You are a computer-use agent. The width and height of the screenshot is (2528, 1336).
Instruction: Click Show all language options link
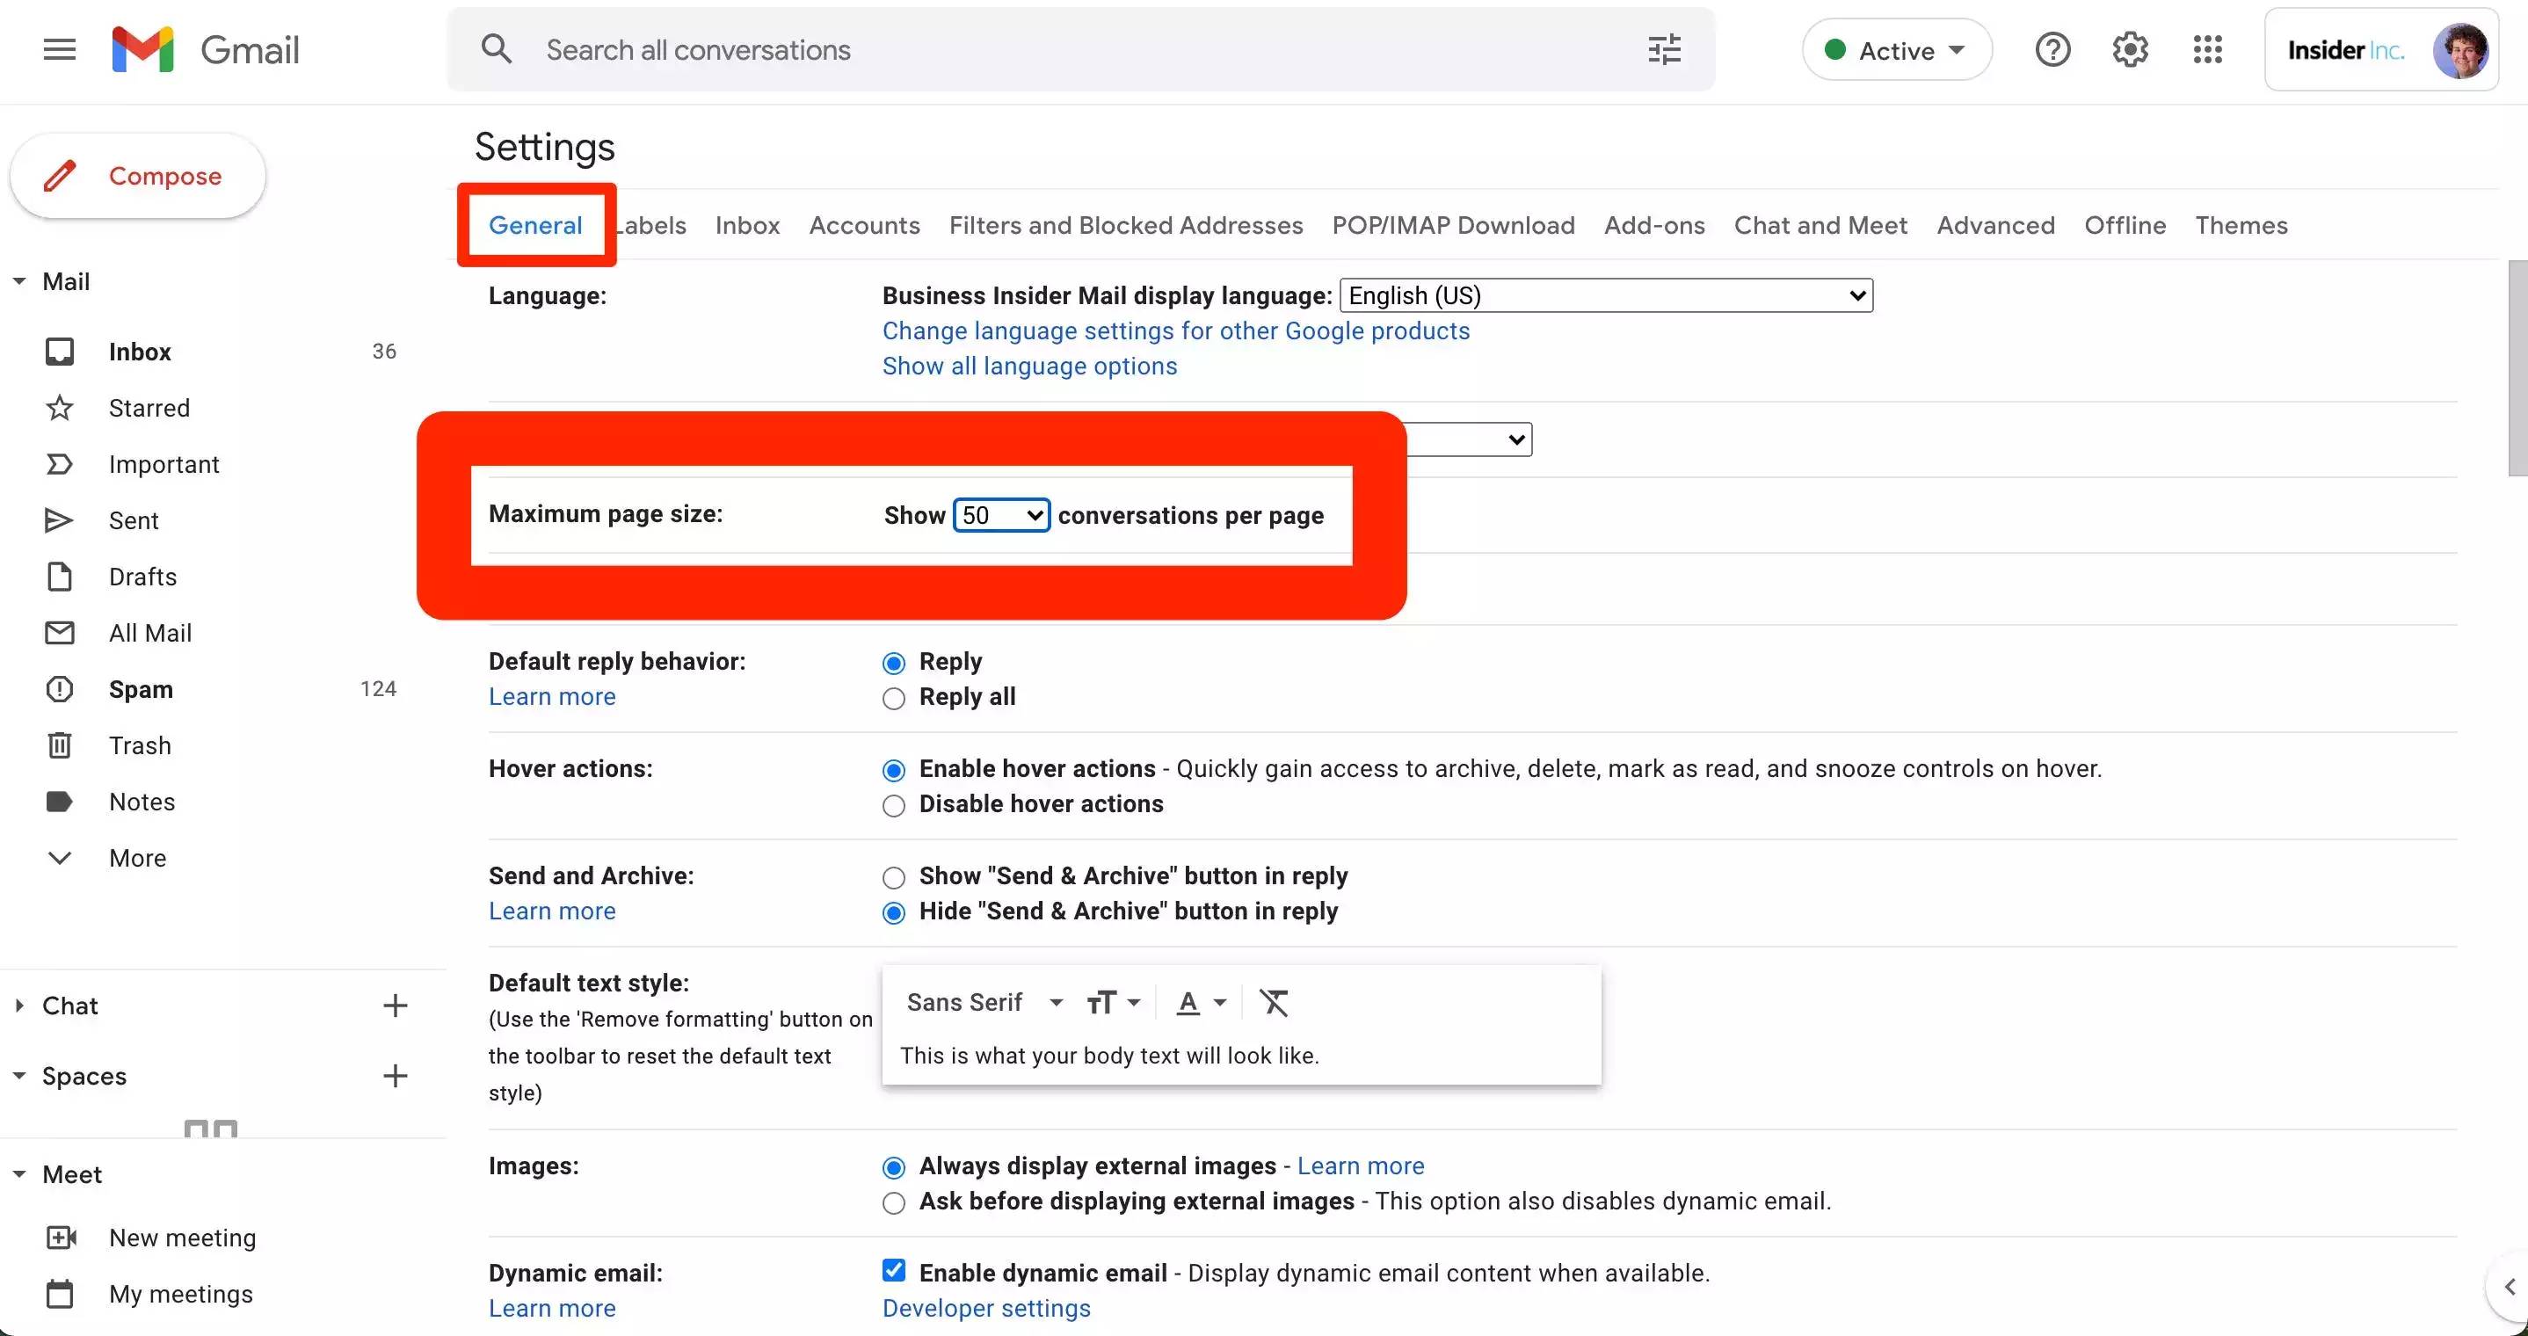click(1029, 367)
